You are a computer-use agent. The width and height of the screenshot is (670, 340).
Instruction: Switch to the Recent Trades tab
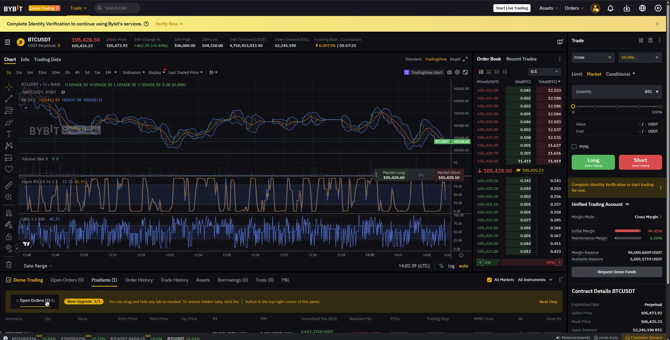coord(521,59)
